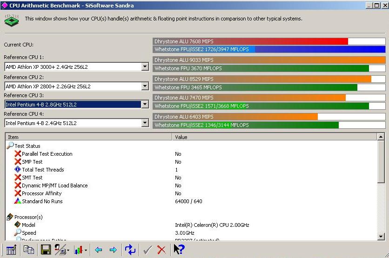The image size is (389, 258).
Task: Select the AMD Athlon XP 2800+ combo box
Action: tap(76, 86)
